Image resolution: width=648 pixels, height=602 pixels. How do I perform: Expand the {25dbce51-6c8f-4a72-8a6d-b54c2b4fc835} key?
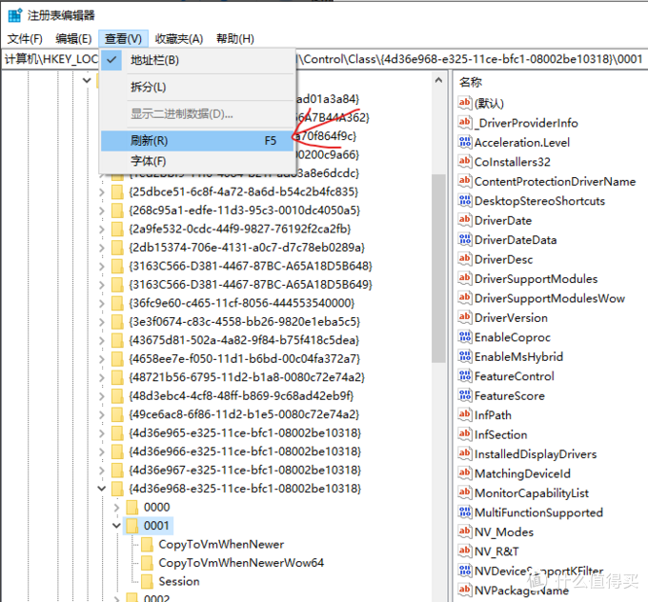[102, 191]
